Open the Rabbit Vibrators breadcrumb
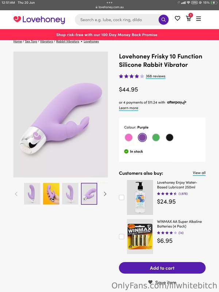The width and height of the screenshot is (219, 292). pos(68,41)
